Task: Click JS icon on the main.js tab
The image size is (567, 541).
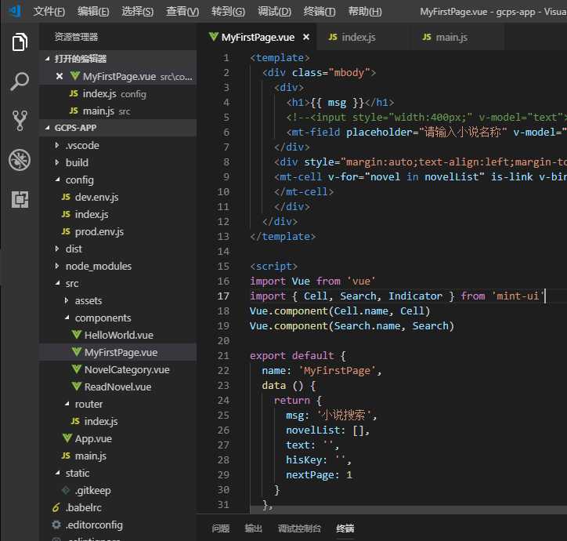Action: [427, 37]
